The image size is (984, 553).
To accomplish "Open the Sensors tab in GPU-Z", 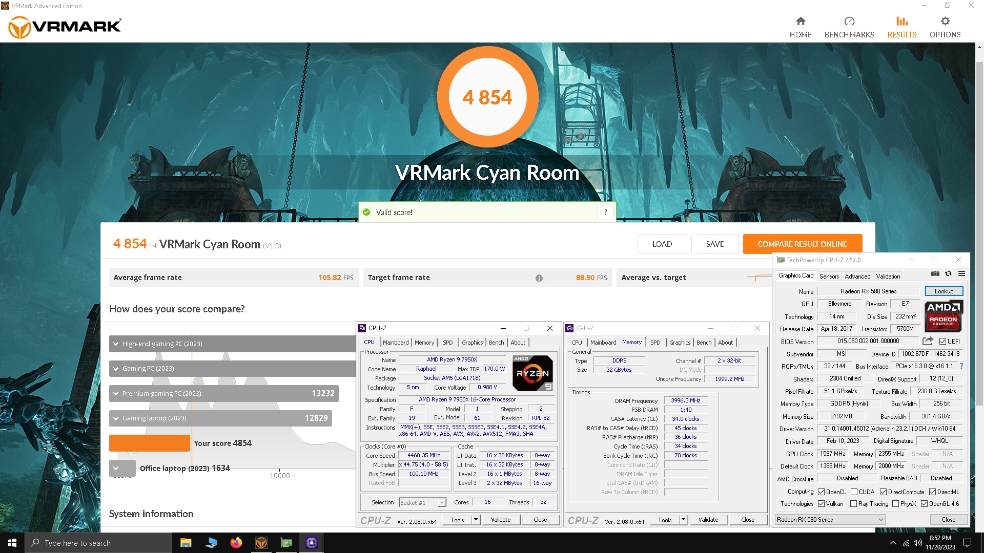I will [x=829, y=276].
